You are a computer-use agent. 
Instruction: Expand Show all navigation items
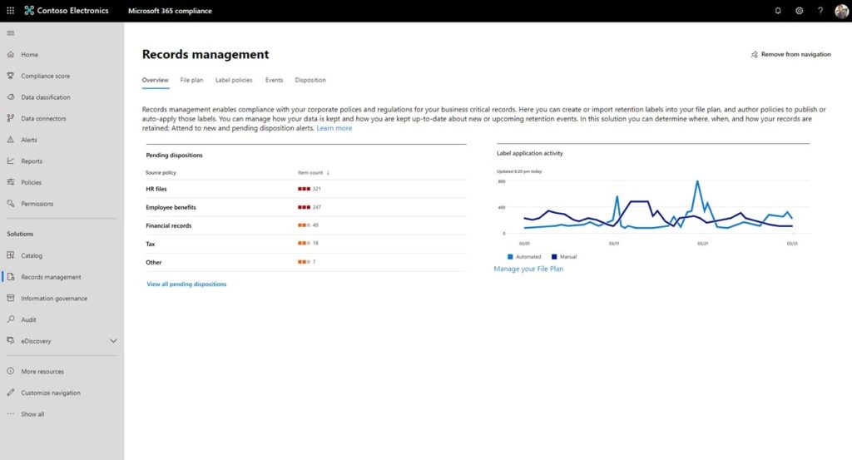32,414
